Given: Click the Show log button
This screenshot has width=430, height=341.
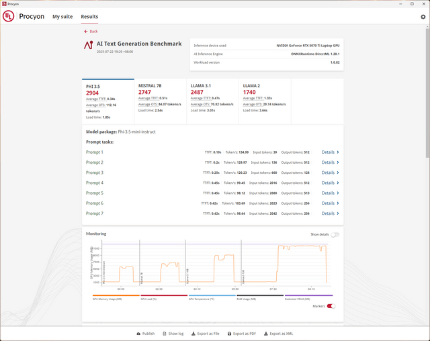Looking at the screenshot, I should [x=173, y=334].
